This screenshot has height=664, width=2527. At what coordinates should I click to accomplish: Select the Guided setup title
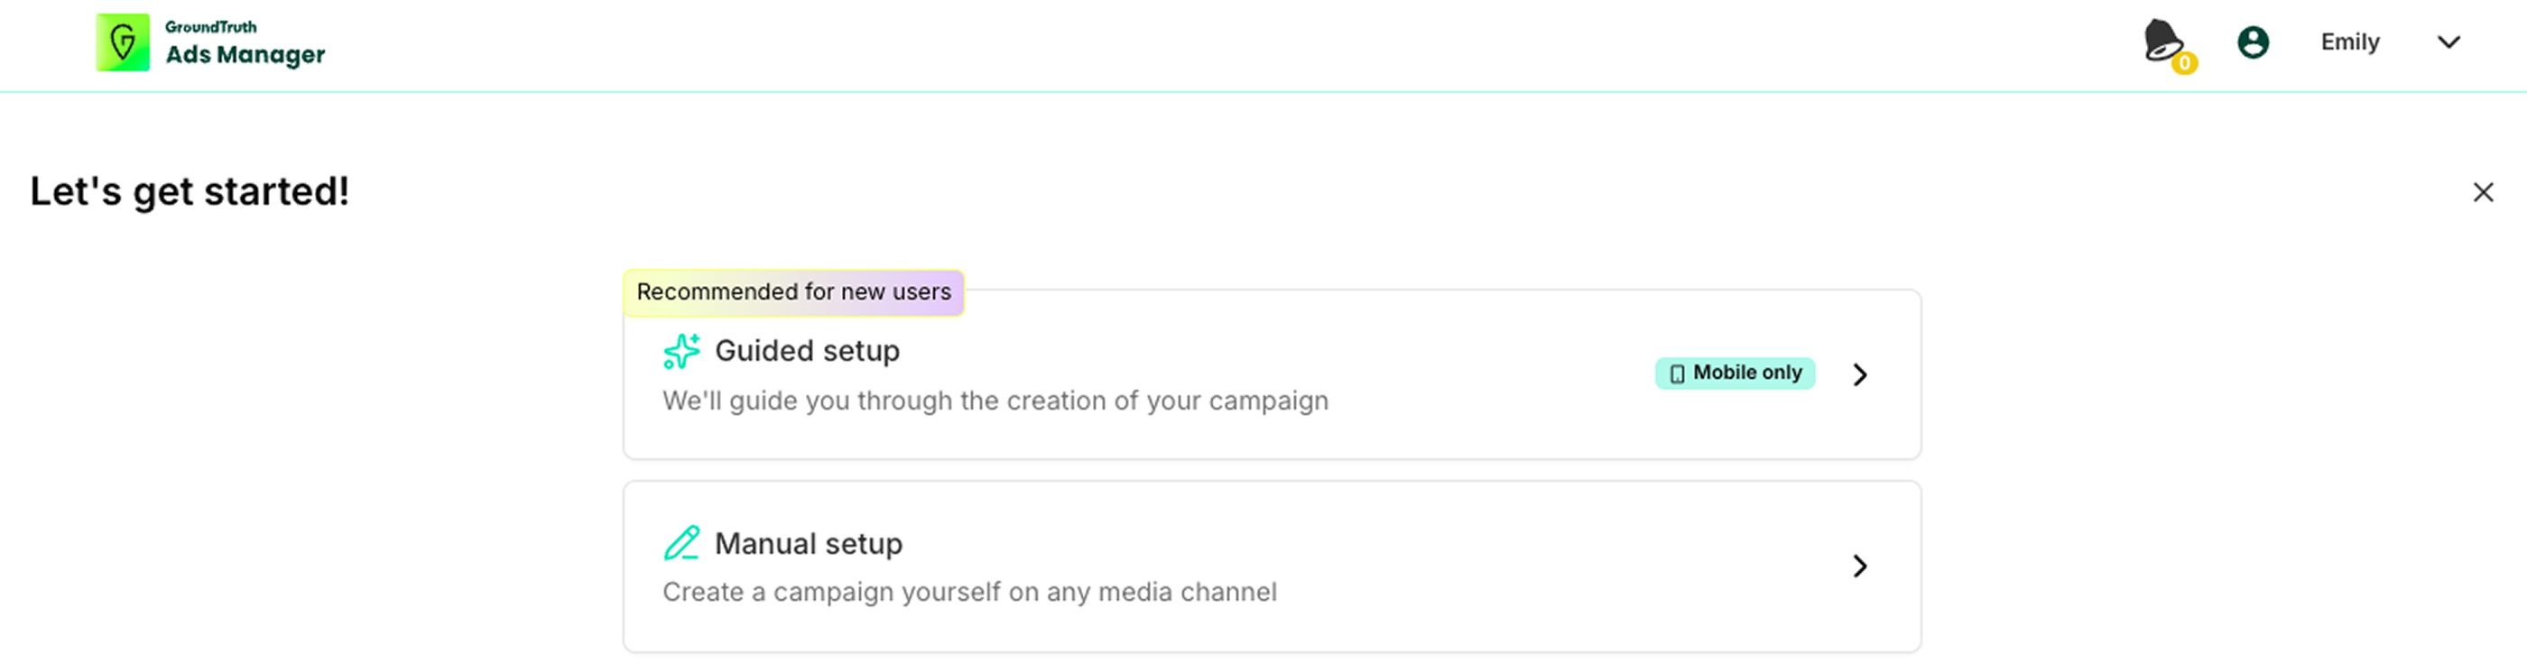808,351
